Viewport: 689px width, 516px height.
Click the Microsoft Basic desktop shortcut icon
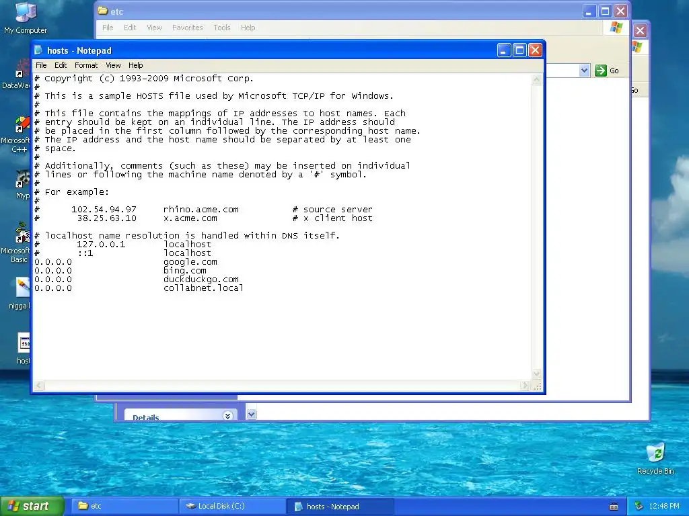point(22,232)
